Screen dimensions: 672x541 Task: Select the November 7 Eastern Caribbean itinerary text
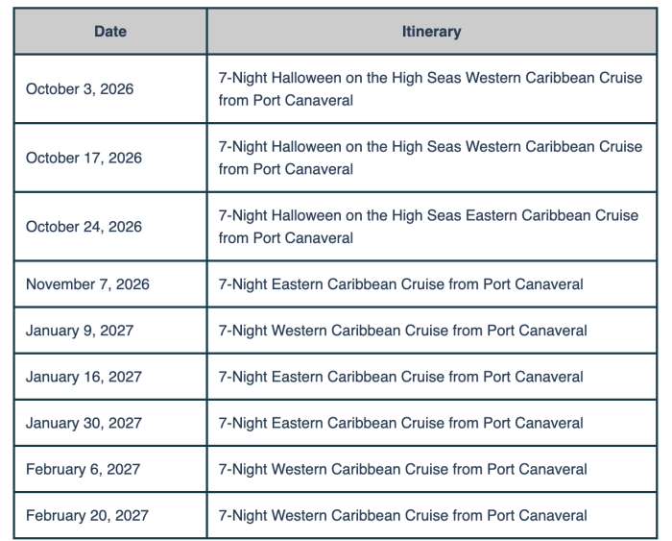(400, 284)
